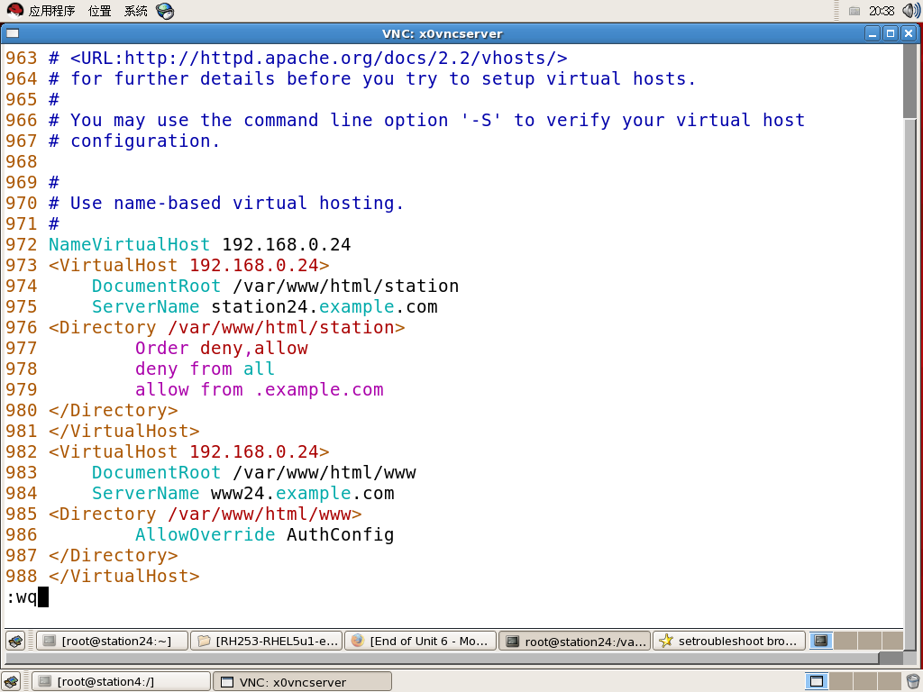923x692 pixels.
Task: Select the first workspace in local workspace switcher
Action: point(816,681)
